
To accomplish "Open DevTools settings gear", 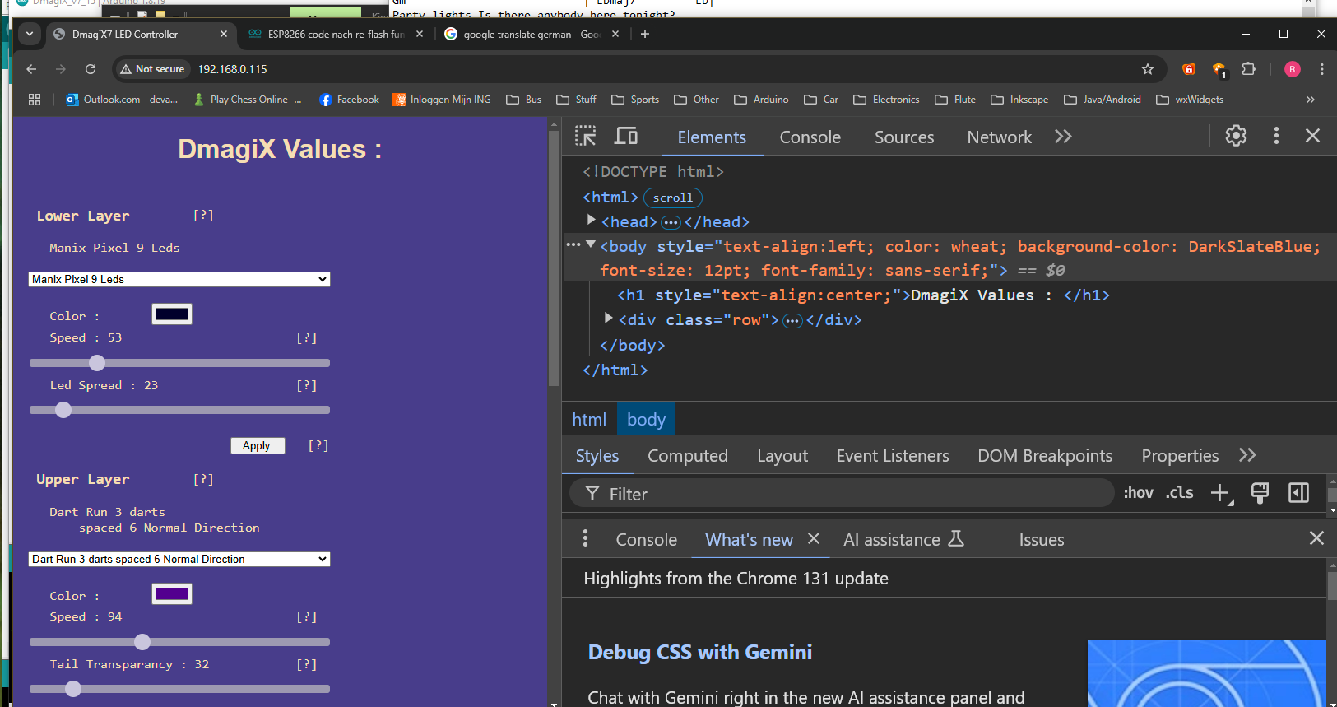I will pyautogui.click(x=1236, y=136).
